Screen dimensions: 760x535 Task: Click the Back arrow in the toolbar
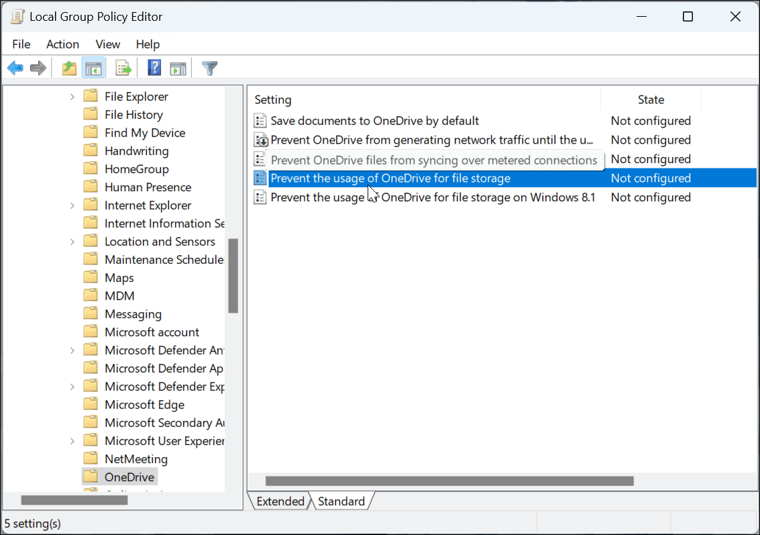click(x=15, y=68)
